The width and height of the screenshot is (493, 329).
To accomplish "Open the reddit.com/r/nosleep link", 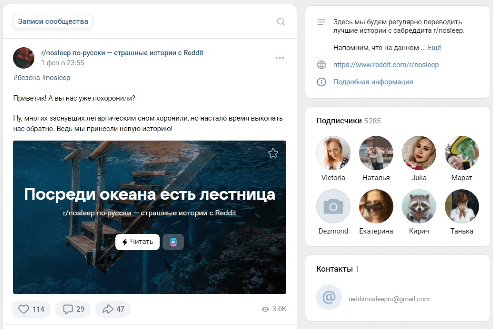I will pyautogui.click(x=386, y=65).
